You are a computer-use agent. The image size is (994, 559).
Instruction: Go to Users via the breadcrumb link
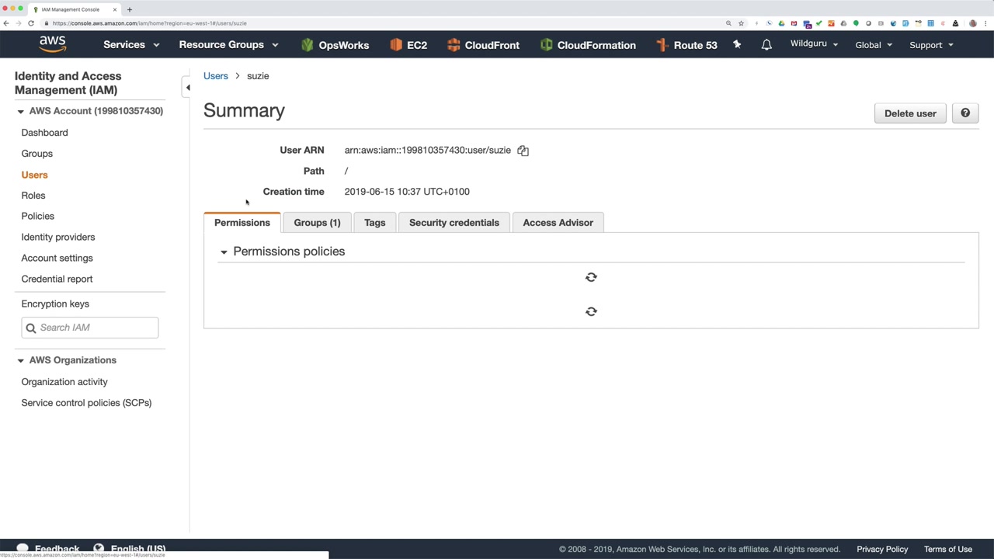pos(216,76)
